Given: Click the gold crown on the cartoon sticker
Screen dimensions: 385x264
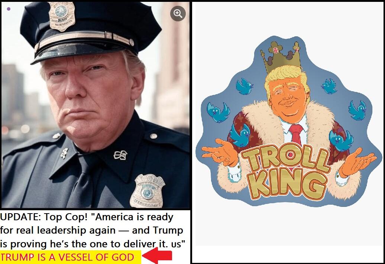Looking at the screenshot, I should point(281,56).
